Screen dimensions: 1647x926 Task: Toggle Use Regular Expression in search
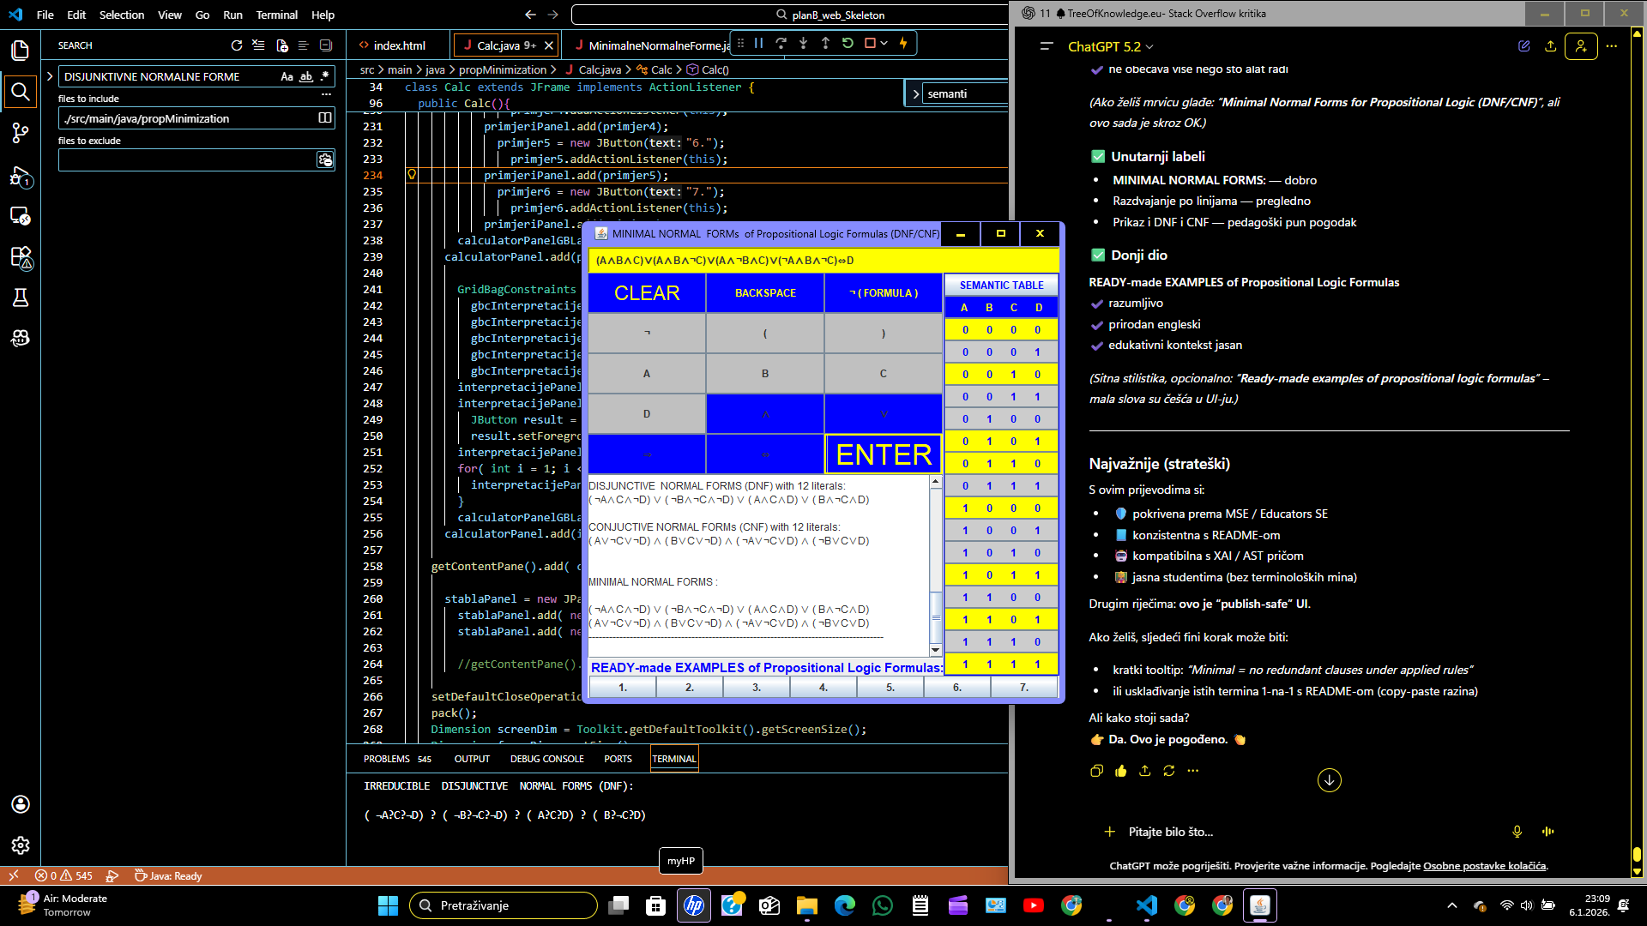(324, 76)
